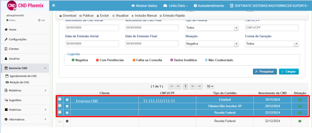Click the Vencimento da CND column header

pyautogui.click(x=272, y=93)
